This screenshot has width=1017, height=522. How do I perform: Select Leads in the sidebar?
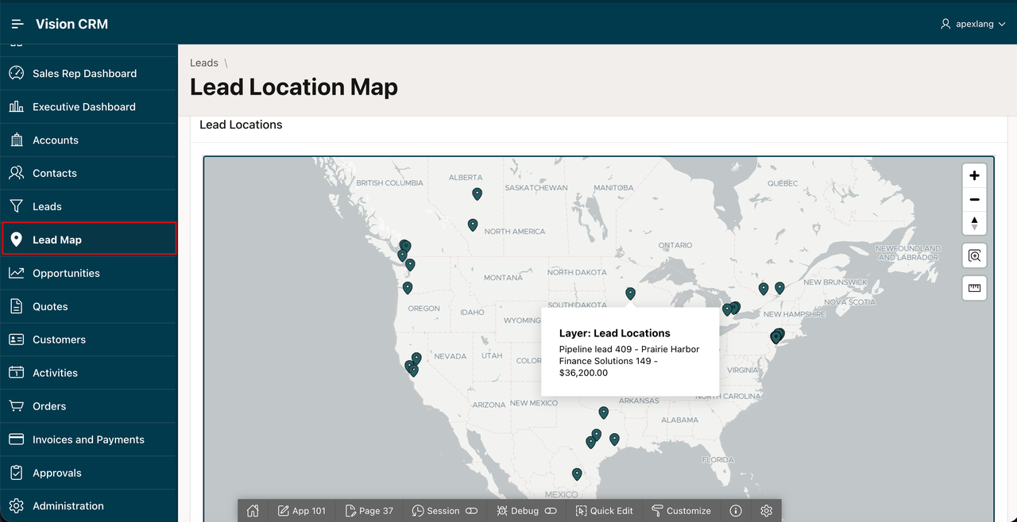[88, 207]
